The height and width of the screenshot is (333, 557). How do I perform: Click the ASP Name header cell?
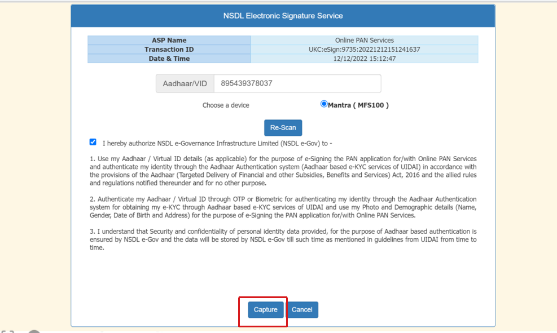click(169, 40)
